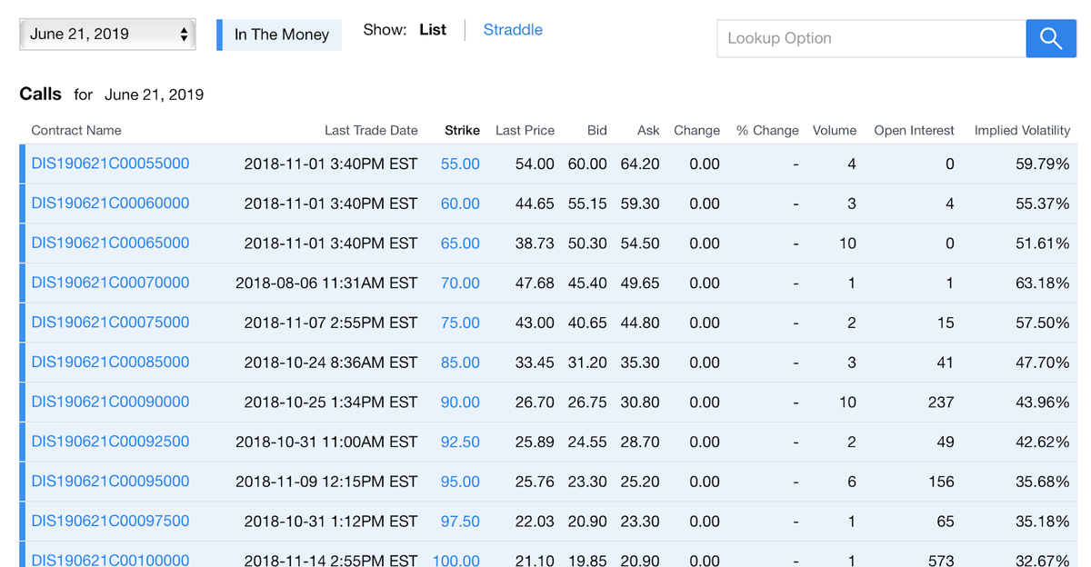Click the 55.00 strike link
Viewport: 1091px width, 567px height.
pyautogui.click(x=460, y=164)
